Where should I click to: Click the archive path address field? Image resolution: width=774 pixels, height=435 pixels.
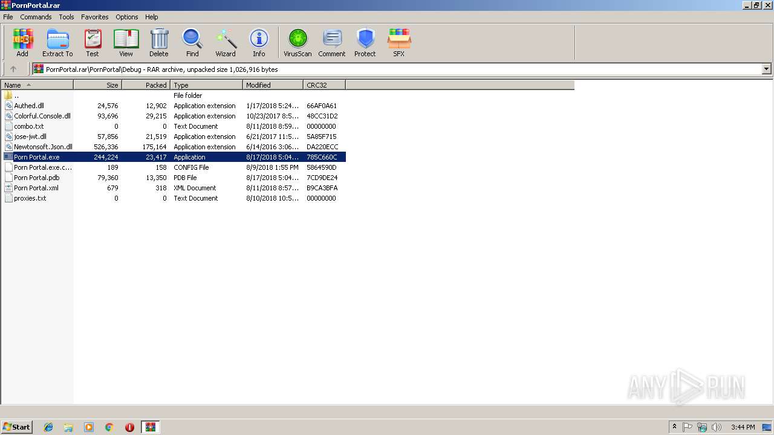coord(397,69)
